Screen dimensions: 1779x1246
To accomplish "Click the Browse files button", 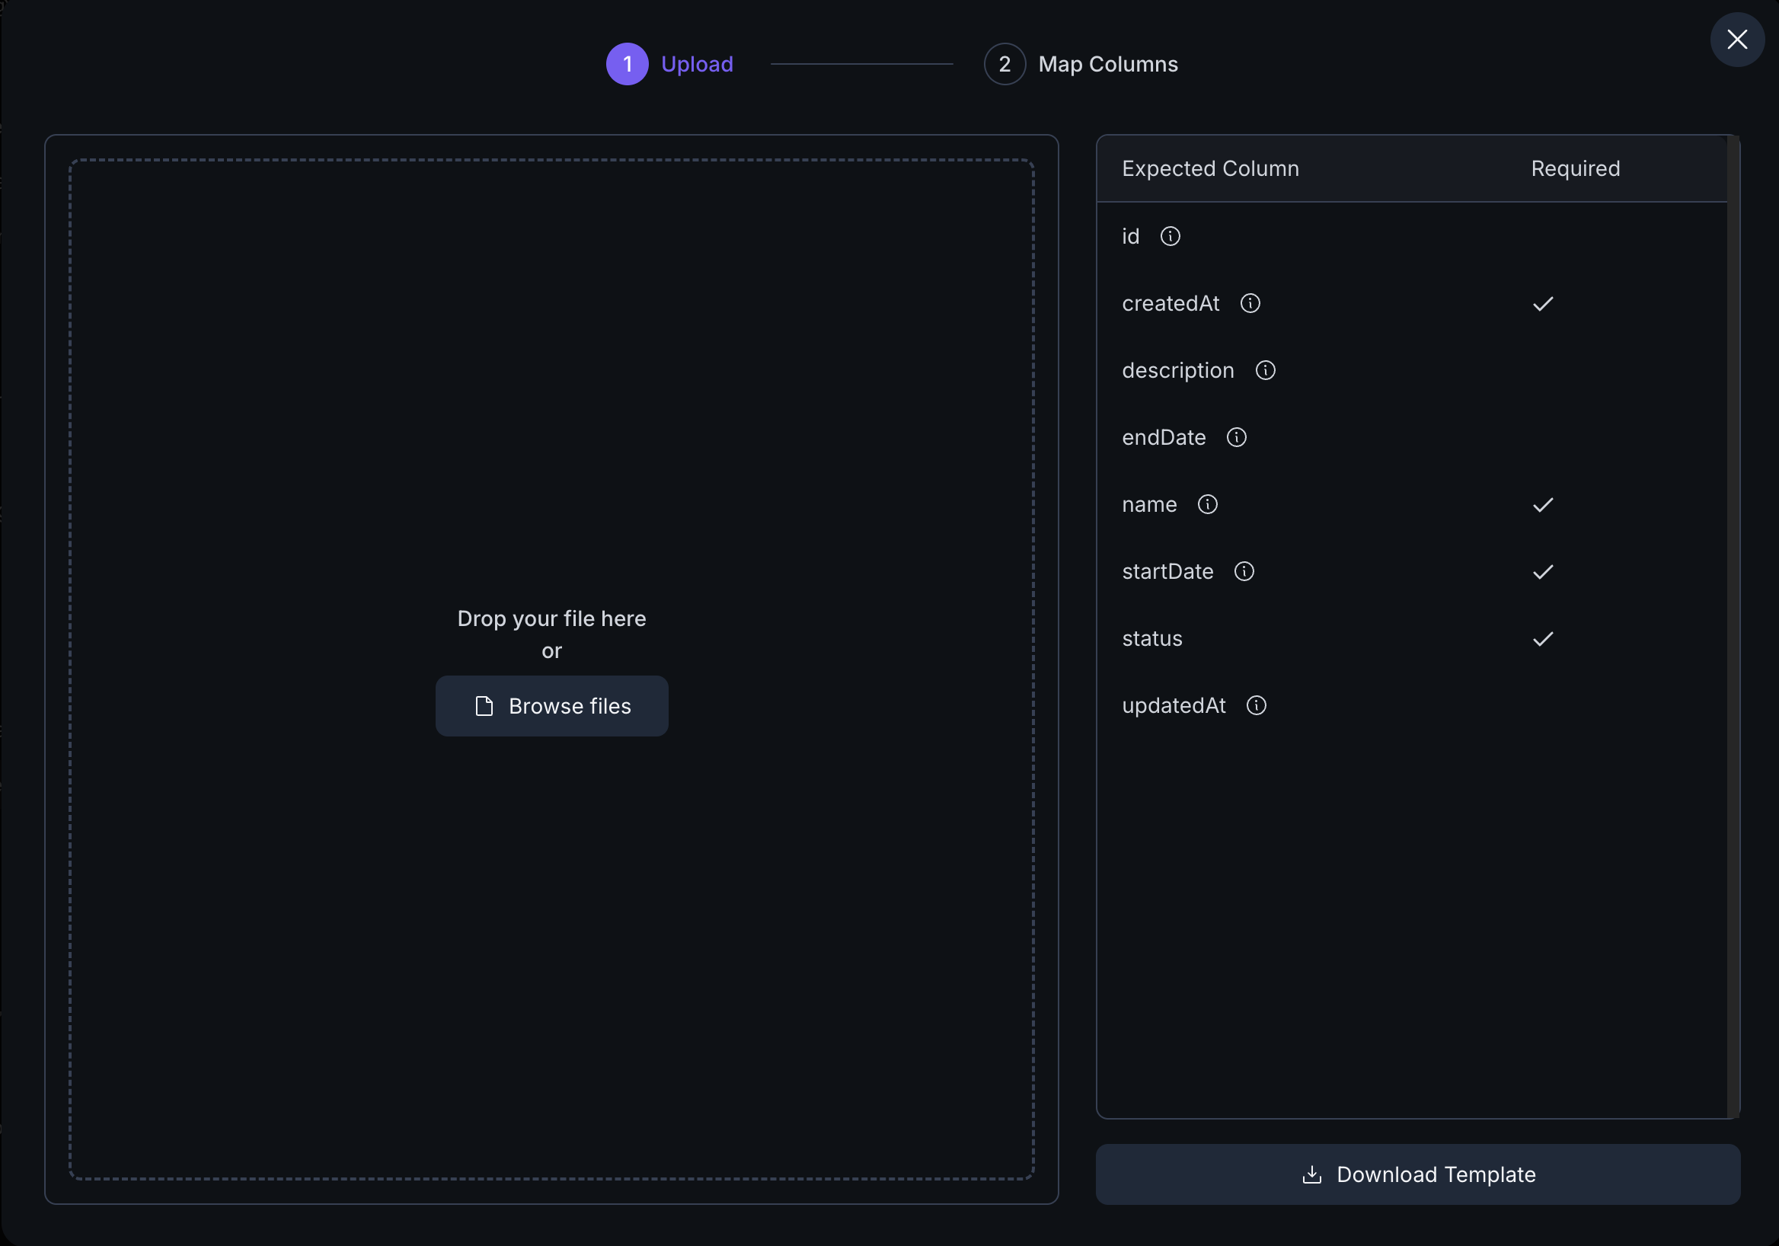I will pos(551,706).
